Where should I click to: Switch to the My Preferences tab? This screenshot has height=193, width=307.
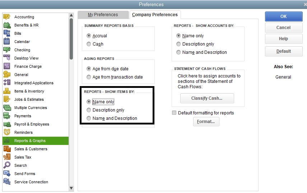[103, 15]
